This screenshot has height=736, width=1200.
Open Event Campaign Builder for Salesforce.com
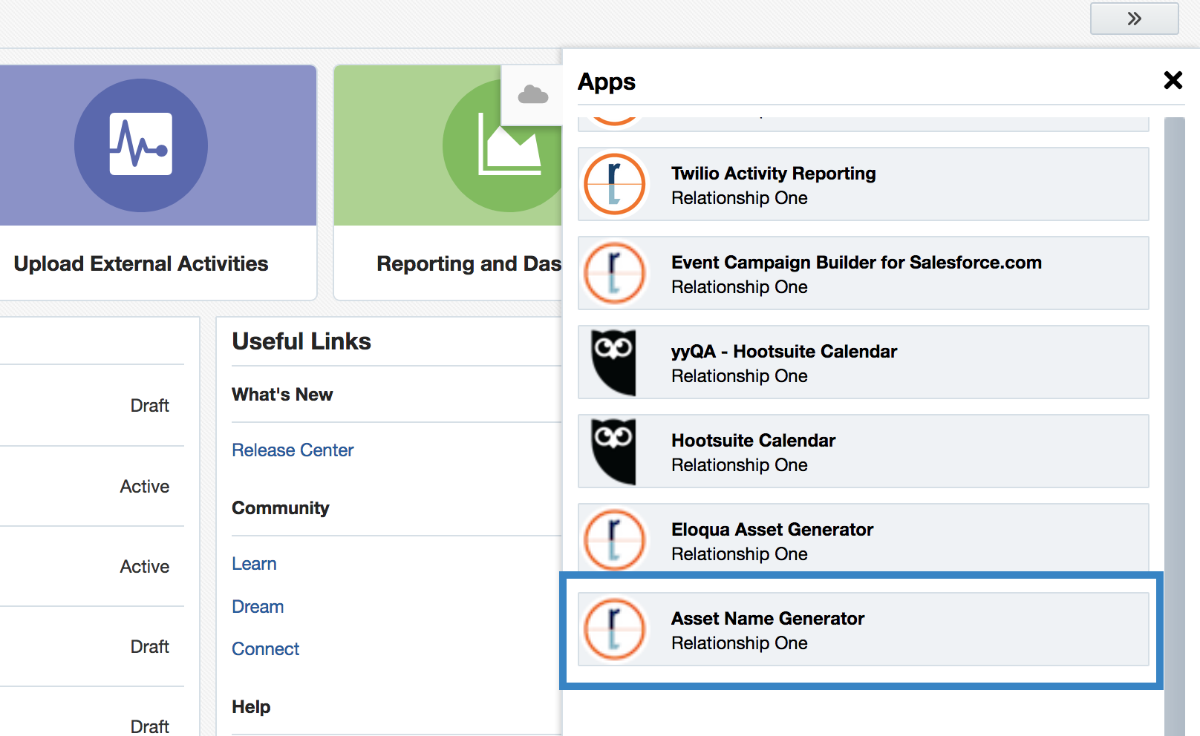[864, 273]
